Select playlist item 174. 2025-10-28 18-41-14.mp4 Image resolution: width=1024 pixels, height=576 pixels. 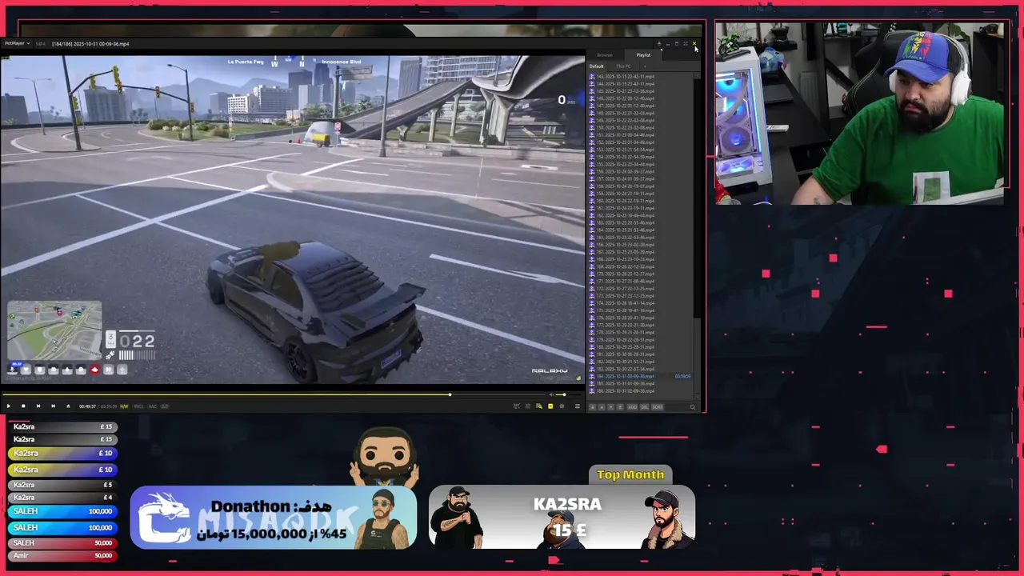click(641, 302)
